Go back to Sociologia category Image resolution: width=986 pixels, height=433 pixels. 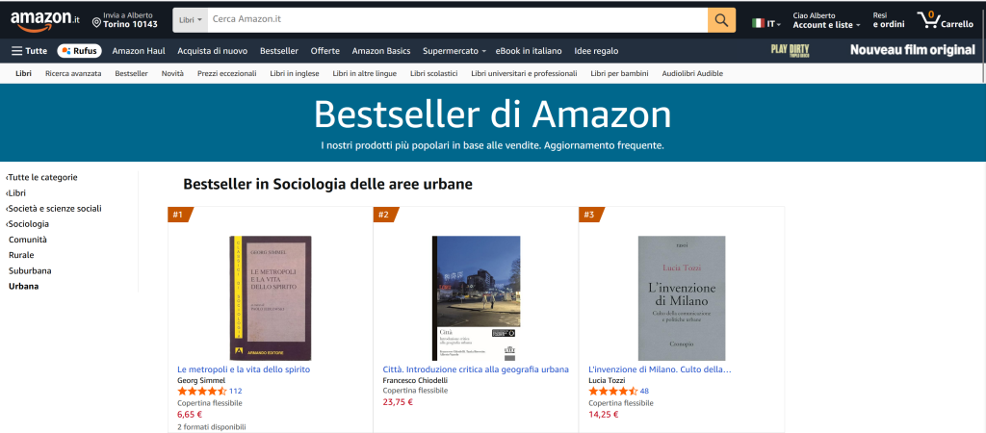coord(28,224)
